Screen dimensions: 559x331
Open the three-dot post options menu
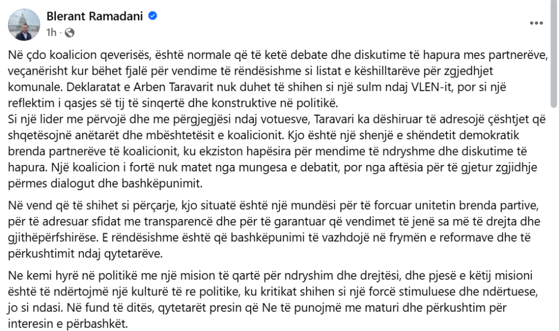536,23
